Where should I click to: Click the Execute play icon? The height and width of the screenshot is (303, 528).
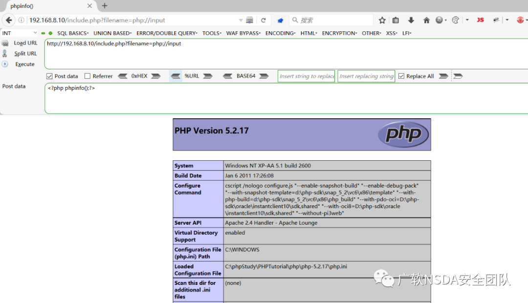[x=5, y=64]
